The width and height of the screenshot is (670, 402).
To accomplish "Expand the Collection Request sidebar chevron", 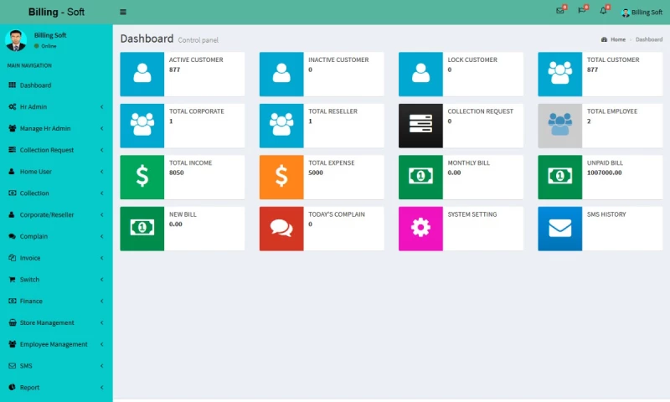I will (x=101, y=150).
